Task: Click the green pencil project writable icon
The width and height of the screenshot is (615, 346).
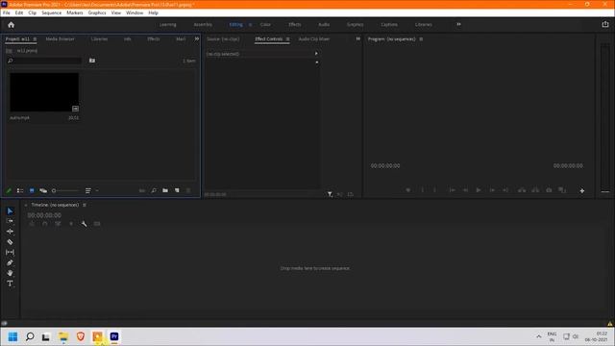Action: pos(9,190)
